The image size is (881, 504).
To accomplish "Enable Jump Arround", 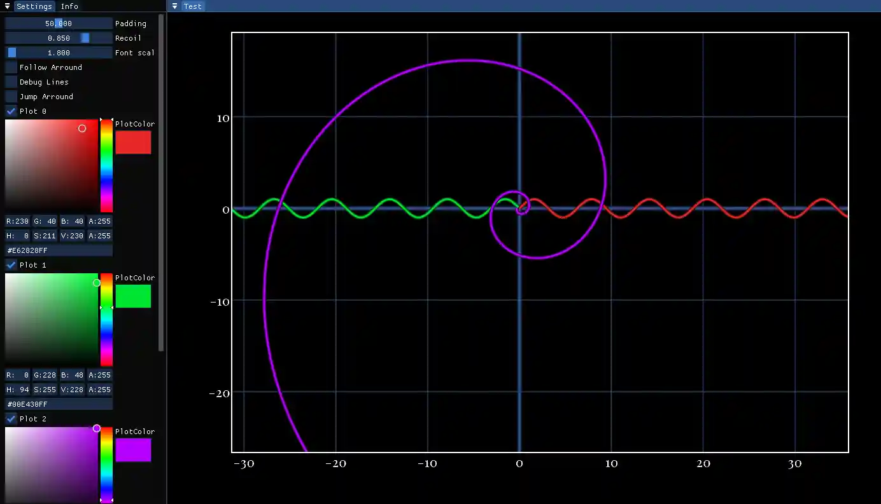I will (x=10, y=96).
